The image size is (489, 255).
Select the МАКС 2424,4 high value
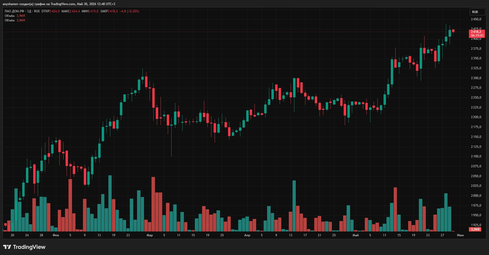(x=71, y=11)
